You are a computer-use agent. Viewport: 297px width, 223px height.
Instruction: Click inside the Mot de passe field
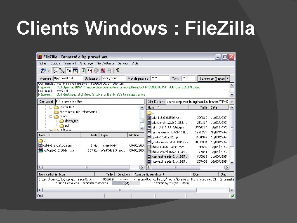click(x=160, y=78)
